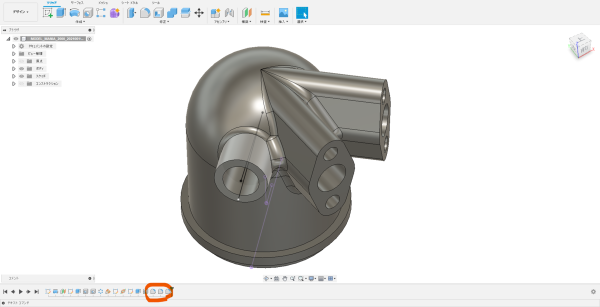
Task: Switch to the ツール tab
Action: (x=156, y=2)
